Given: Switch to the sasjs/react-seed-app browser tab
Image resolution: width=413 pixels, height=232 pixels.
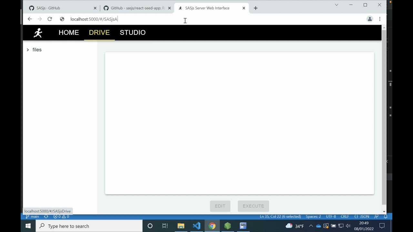Looking at the screenshot, I should point(137,8).
